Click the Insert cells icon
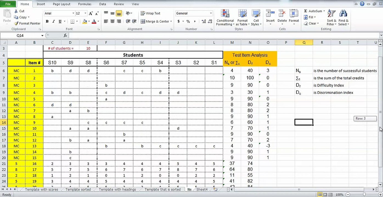Screen dimensions: 383x197 click(270, 14)
